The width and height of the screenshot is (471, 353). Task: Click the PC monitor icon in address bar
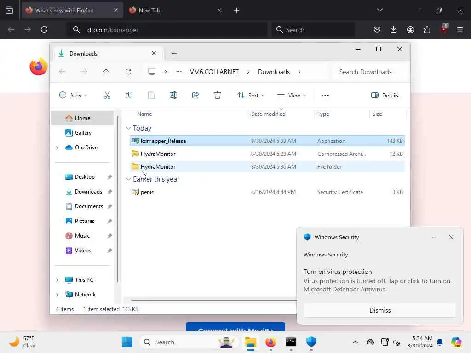coord(152,71)
